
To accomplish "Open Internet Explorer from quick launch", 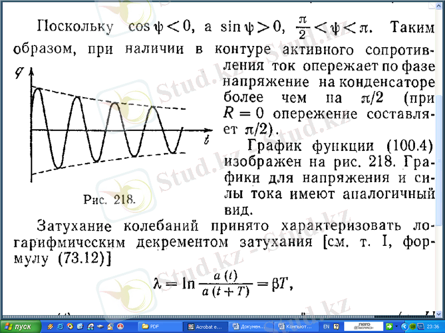I will [60, 326].
